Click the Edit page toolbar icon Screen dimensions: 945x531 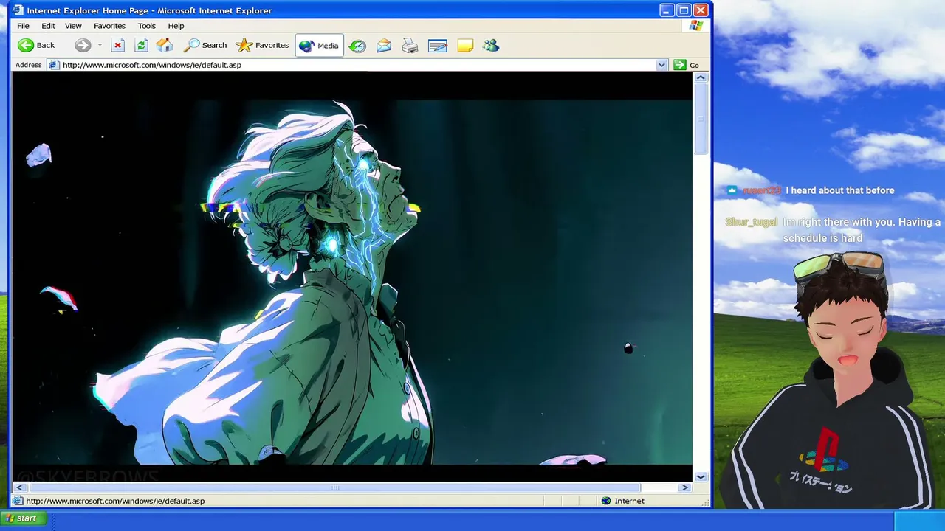pos(438,46)
